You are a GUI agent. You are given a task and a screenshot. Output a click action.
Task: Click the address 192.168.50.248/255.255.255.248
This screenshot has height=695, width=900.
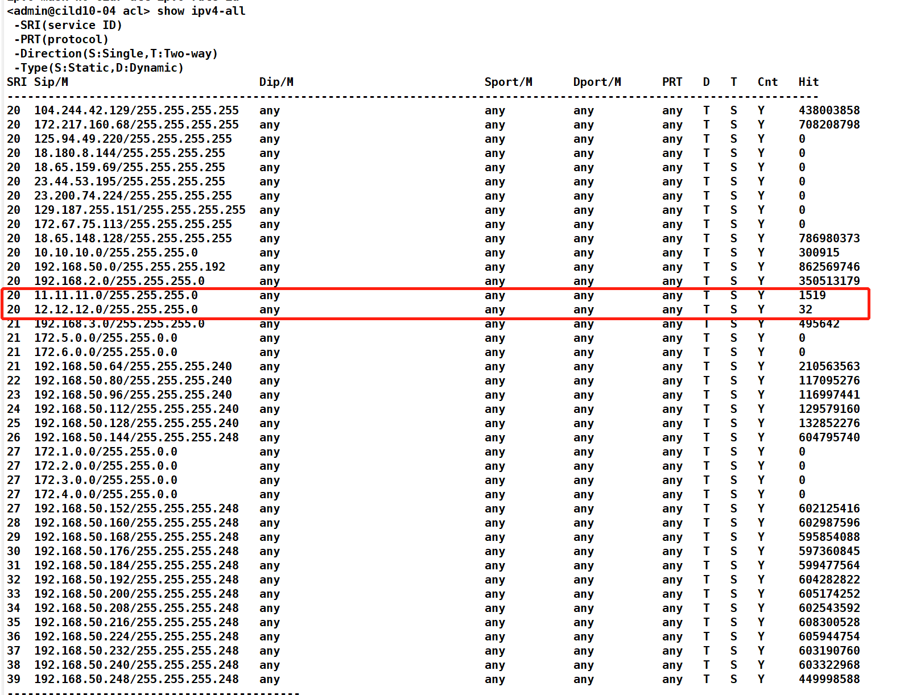coord(137,679)
